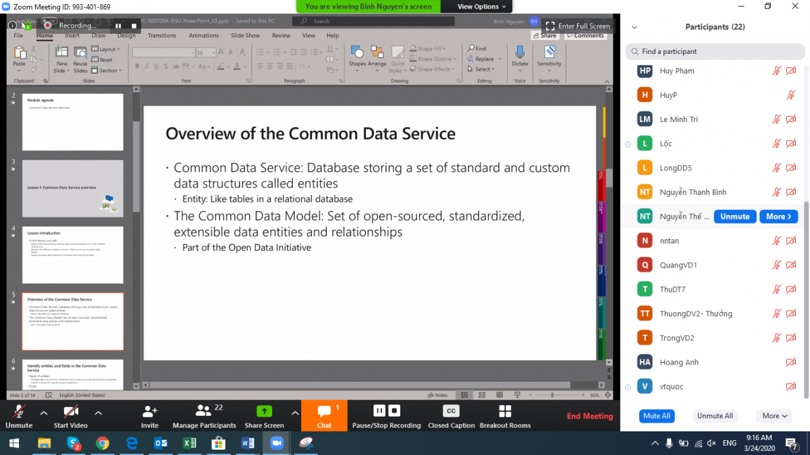Click the green Share Screen icon
The image size is (810, 455).
(264, 411)
